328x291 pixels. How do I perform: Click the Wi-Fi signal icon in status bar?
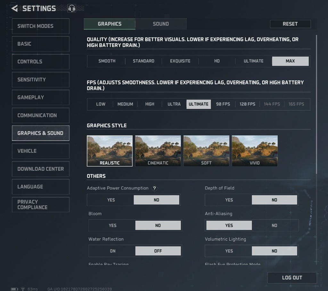[23, 289]
